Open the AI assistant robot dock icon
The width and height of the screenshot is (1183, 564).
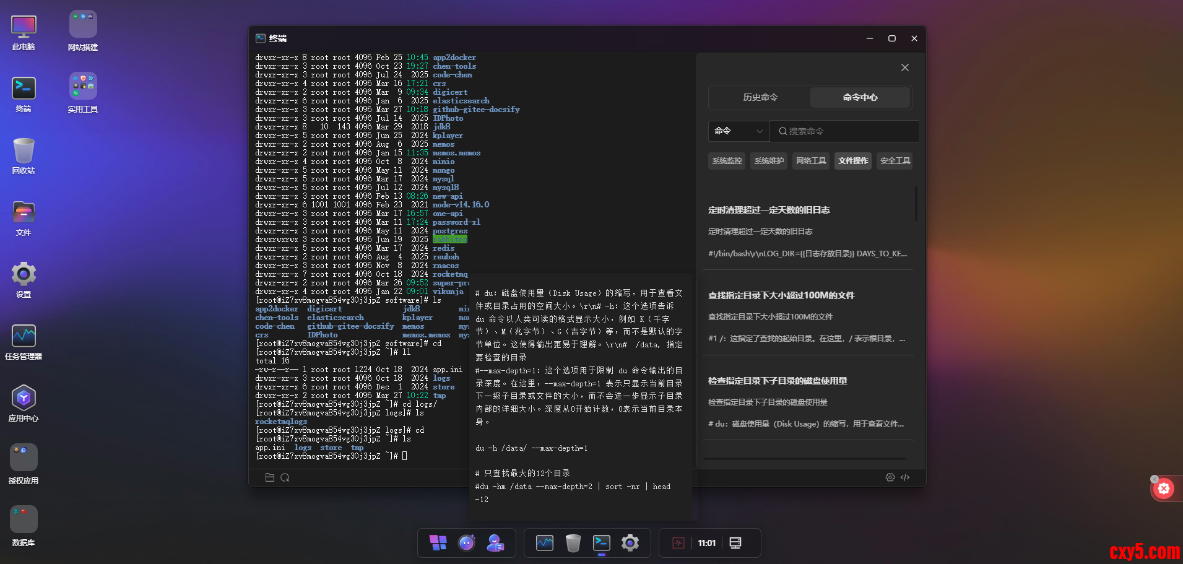466,543
